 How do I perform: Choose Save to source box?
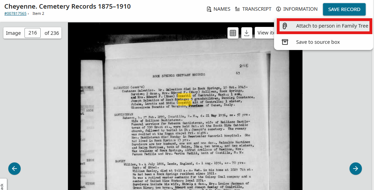(323, 42)
